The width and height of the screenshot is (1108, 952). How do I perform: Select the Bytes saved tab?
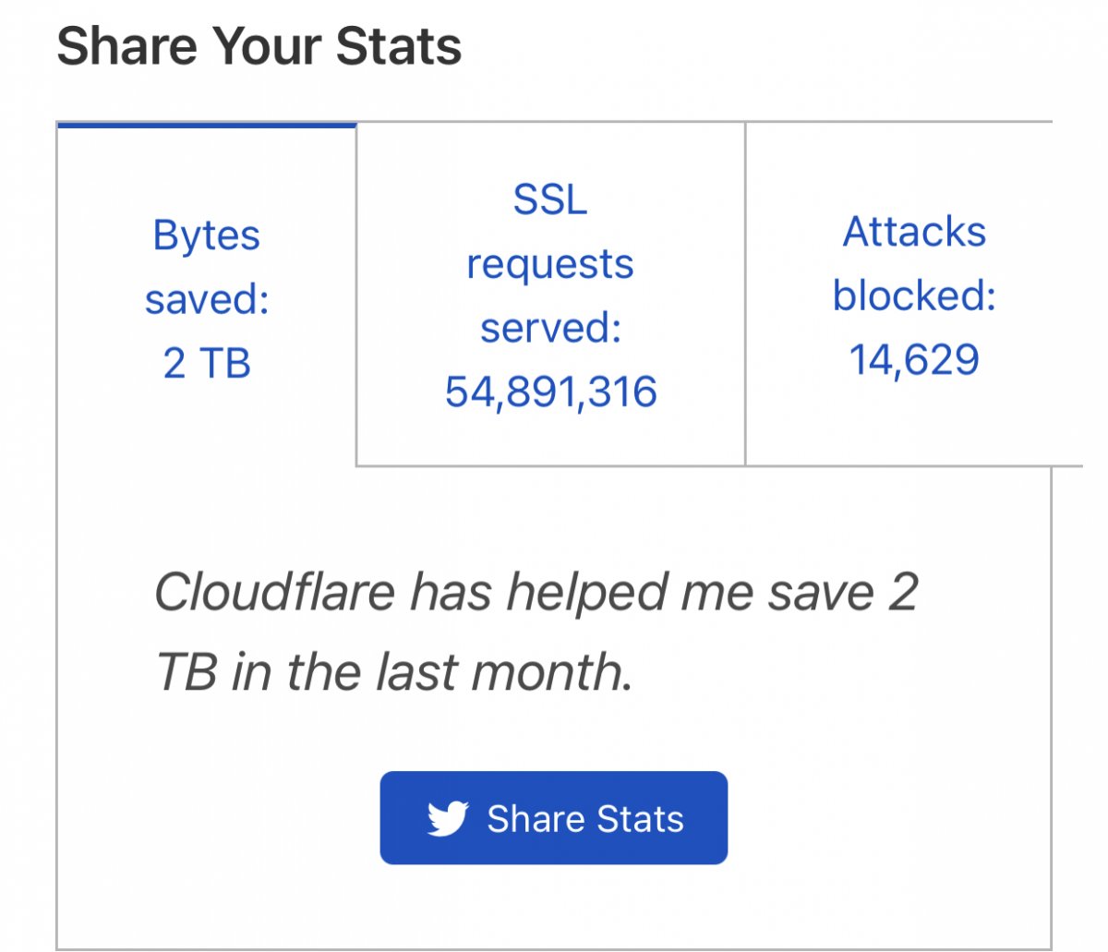[207, 298]
